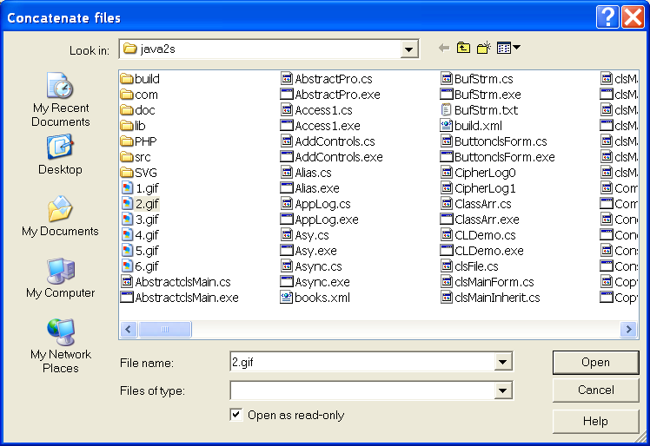Click the scroll right arrow
This screenshot has height=446, width=650.
(x=628, y=329)
